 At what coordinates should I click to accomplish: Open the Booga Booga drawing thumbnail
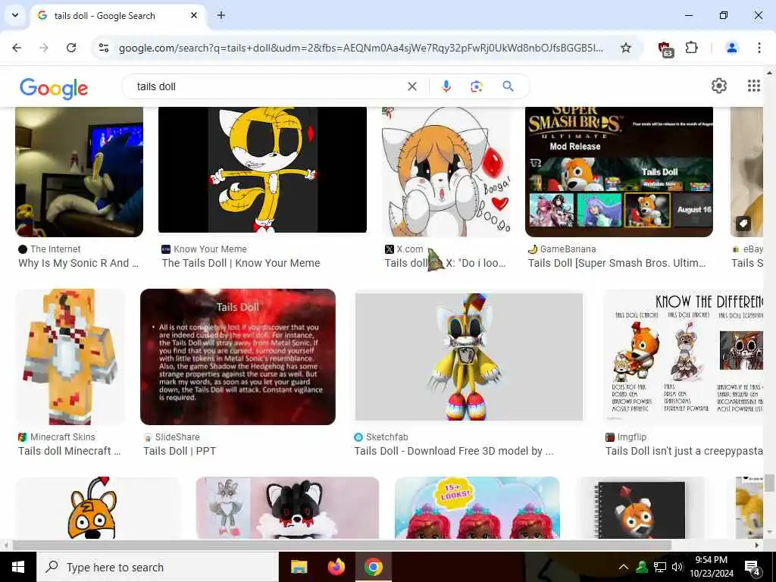[x=446, y=172]
